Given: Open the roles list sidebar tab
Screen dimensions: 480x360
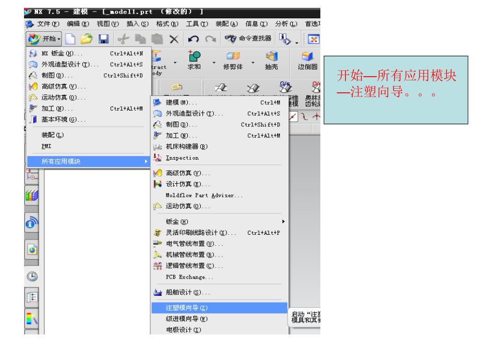Looking at the screenshot, I should coord(32,297).
